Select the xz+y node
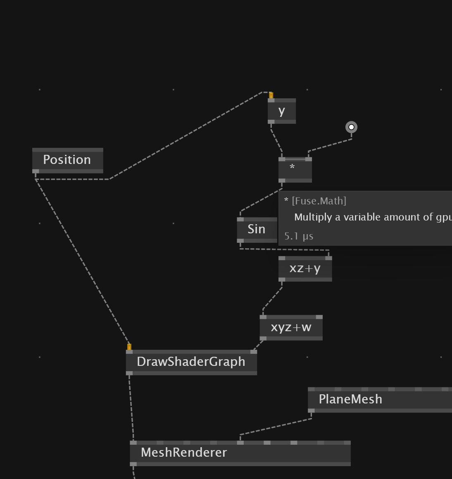Screen dimensions: 452x479 305,269
